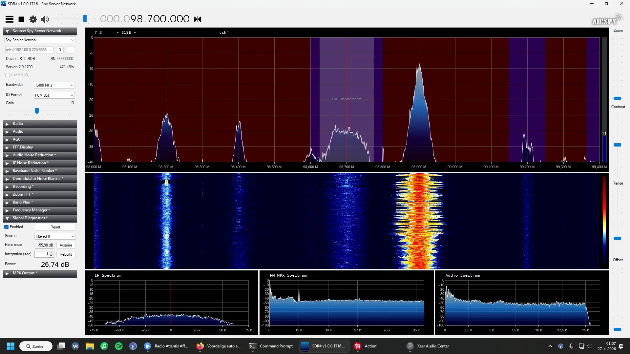Uncheck the Signal Diagnostics Enabled checkbox
The width and height of the screenshot is (630, 354).
(7, 227)
